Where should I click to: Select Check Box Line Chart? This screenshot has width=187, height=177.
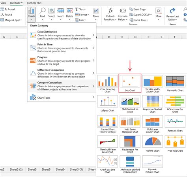click(107, 164)
